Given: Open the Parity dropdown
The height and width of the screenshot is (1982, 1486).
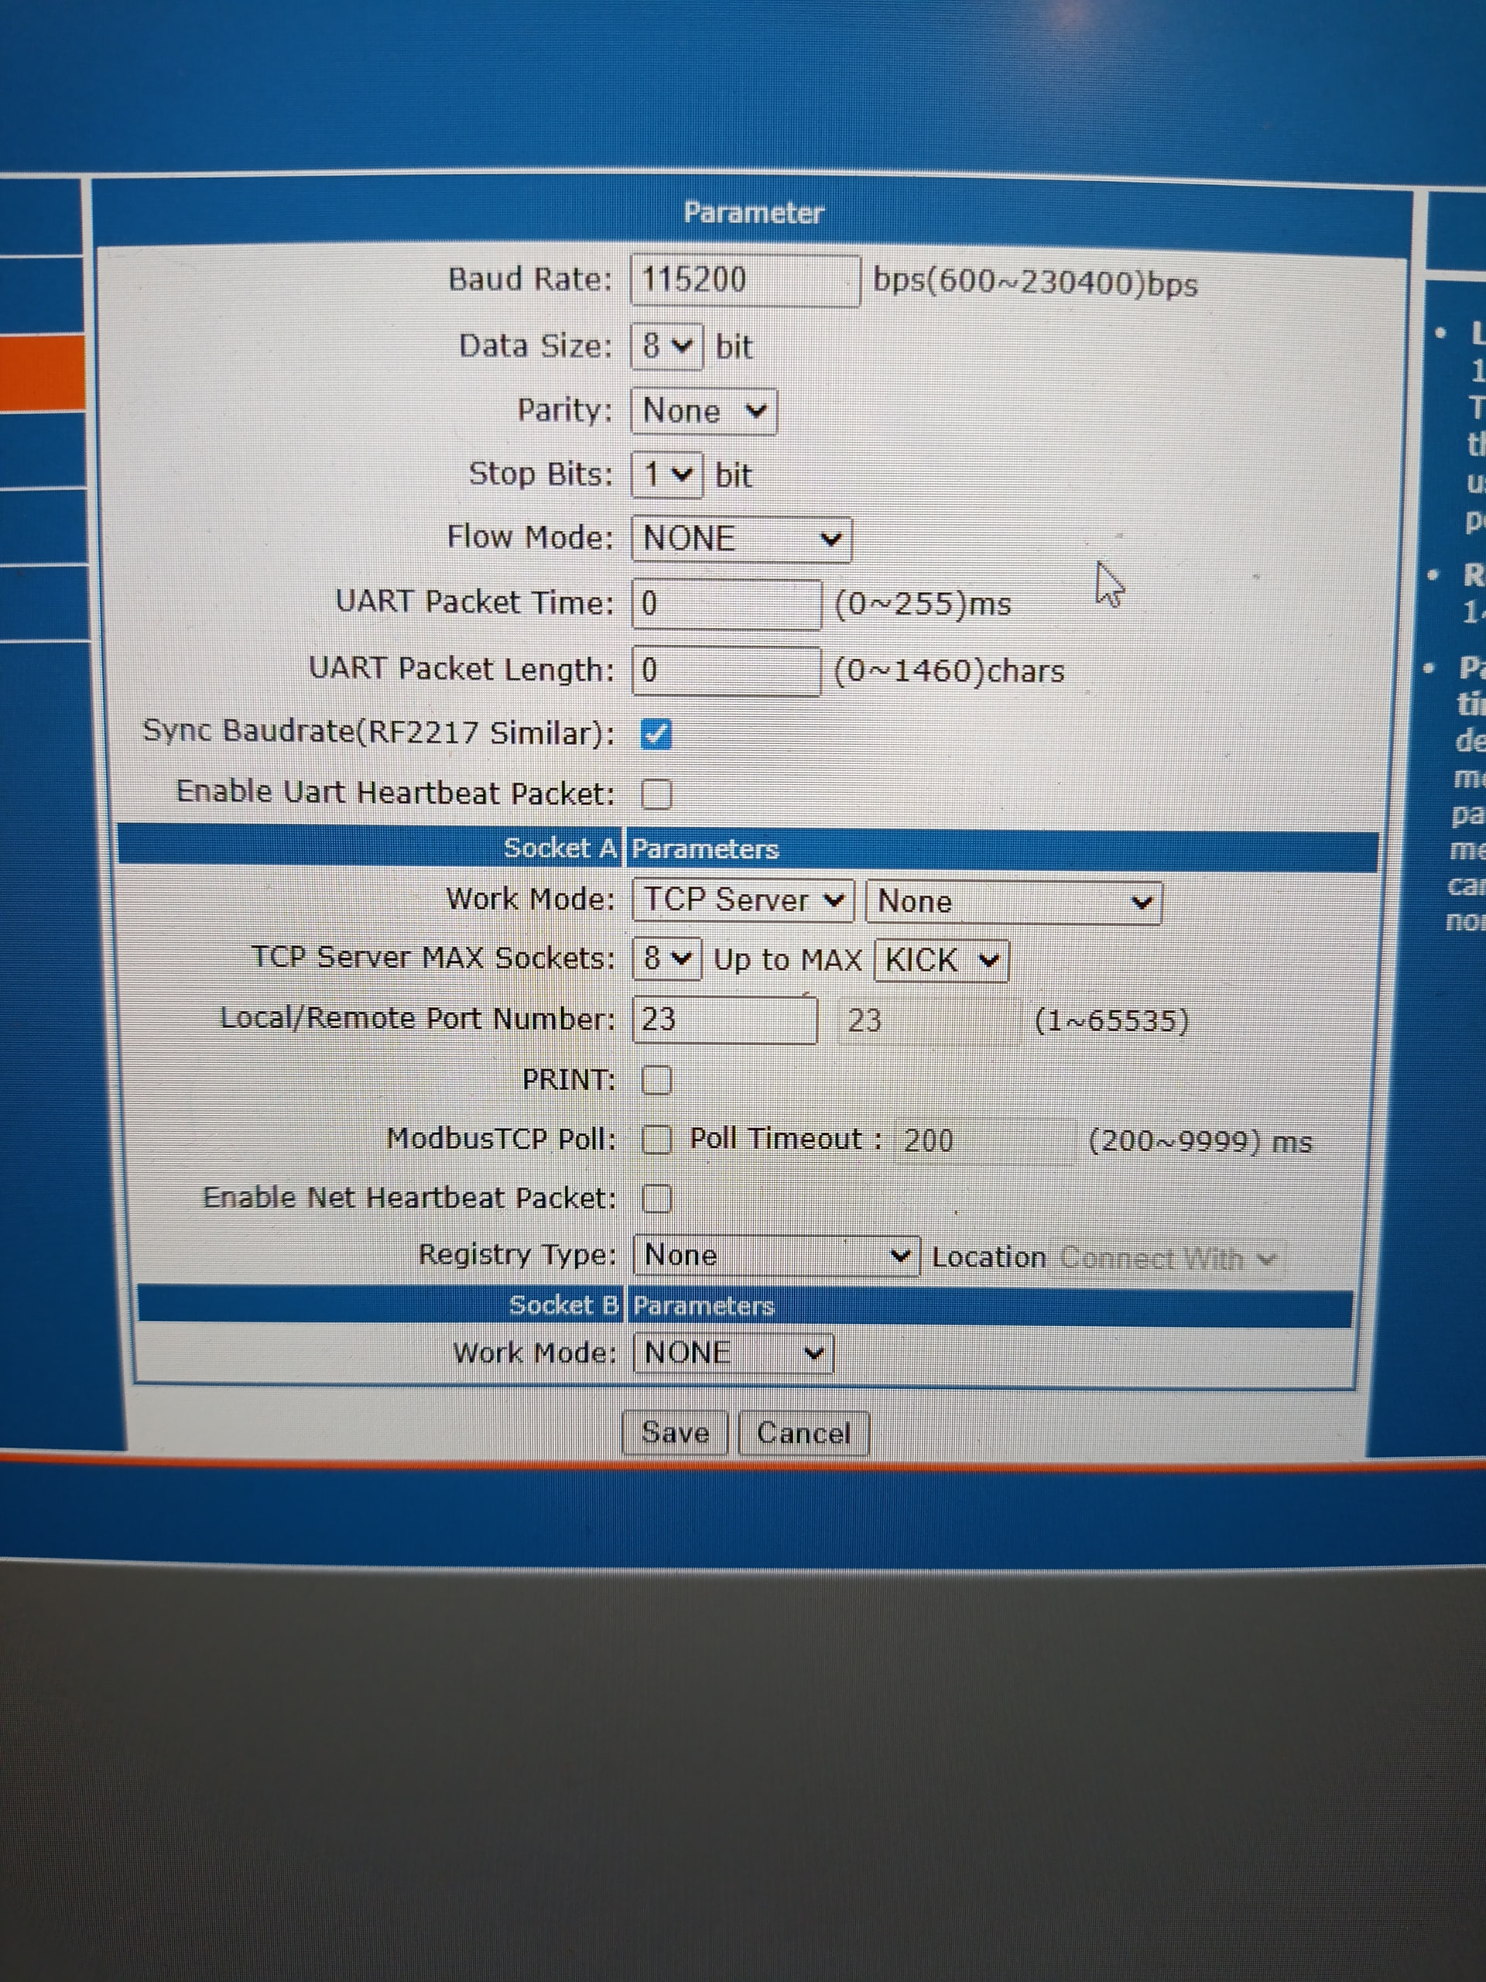Looking at the screenshot, I should click(704, 411).
